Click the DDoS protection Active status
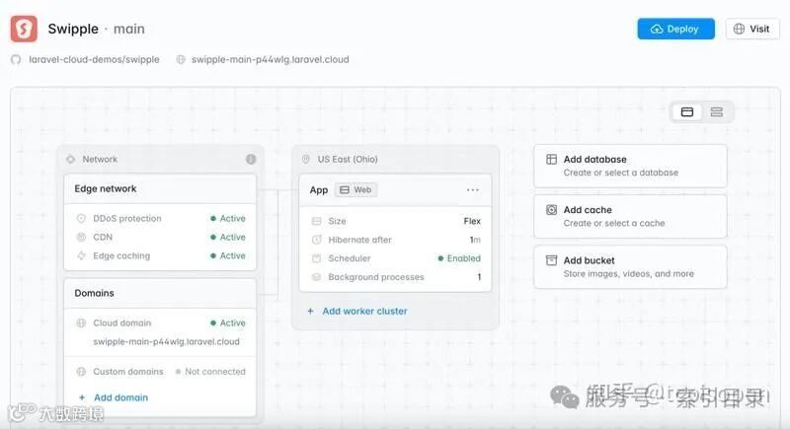This screenshot has width=790, height=429. coord(228,218)
